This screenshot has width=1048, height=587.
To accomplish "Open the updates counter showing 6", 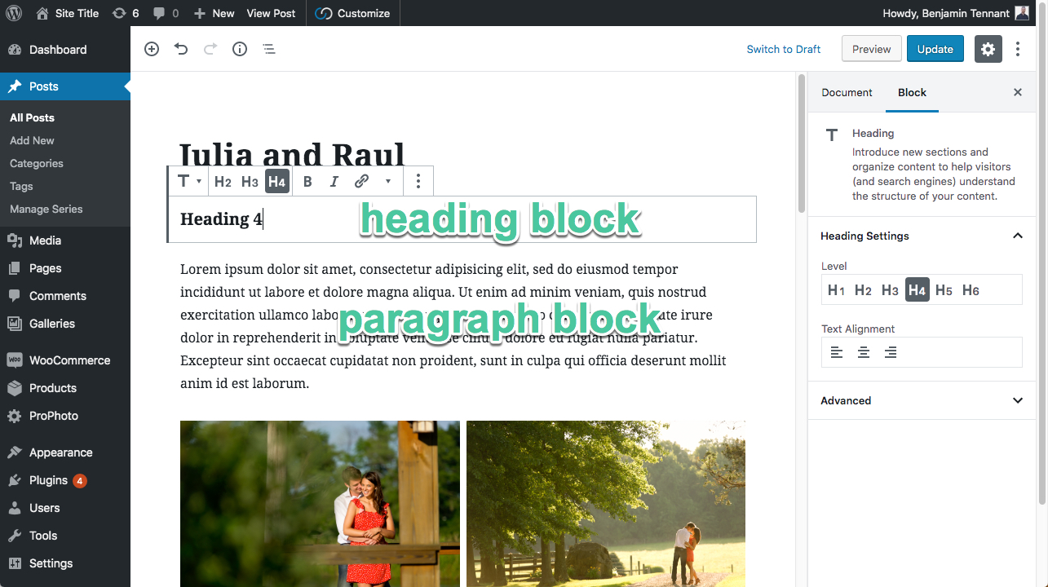I will 126,13.
